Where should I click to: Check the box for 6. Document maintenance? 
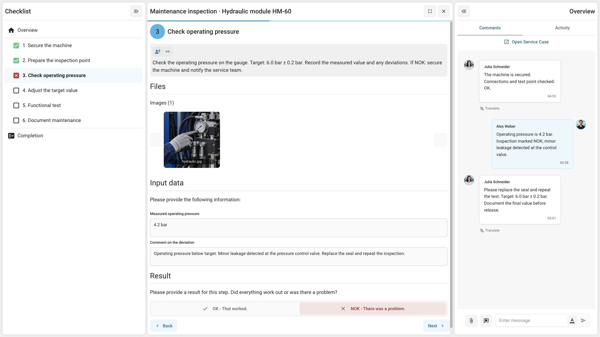pos(16,120)
